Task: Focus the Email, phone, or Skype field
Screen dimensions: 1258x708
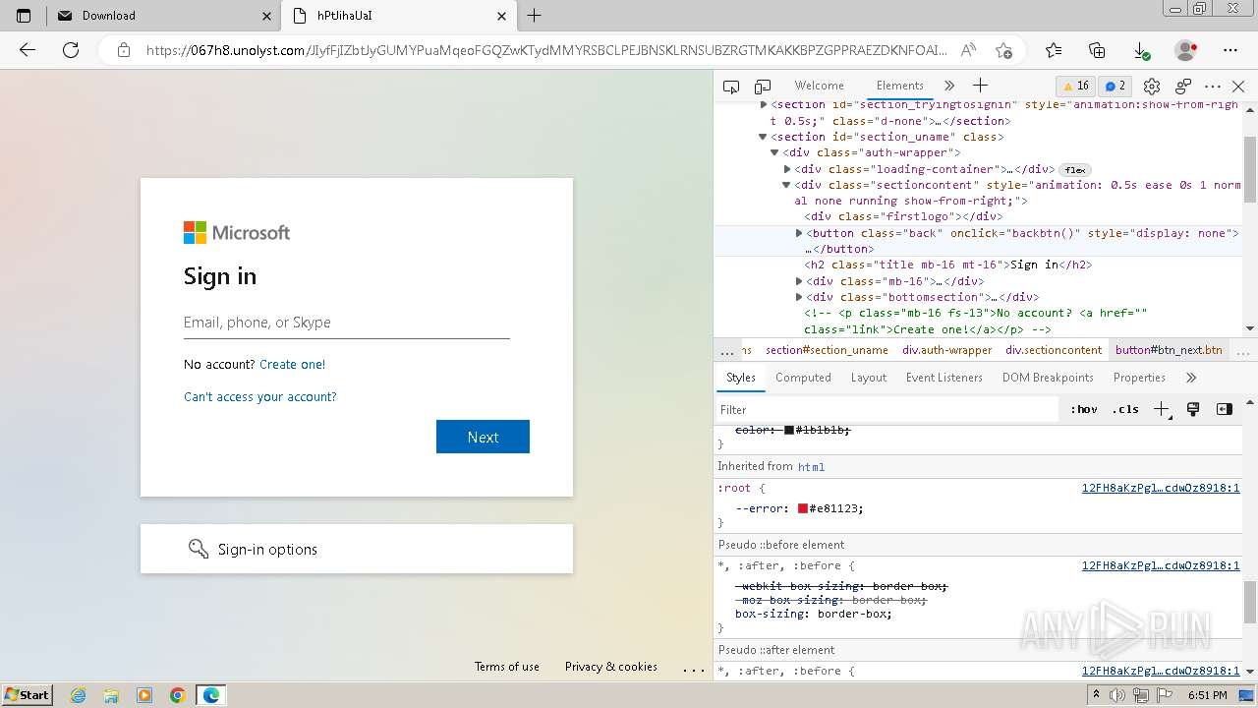Action: coord(347,323)
